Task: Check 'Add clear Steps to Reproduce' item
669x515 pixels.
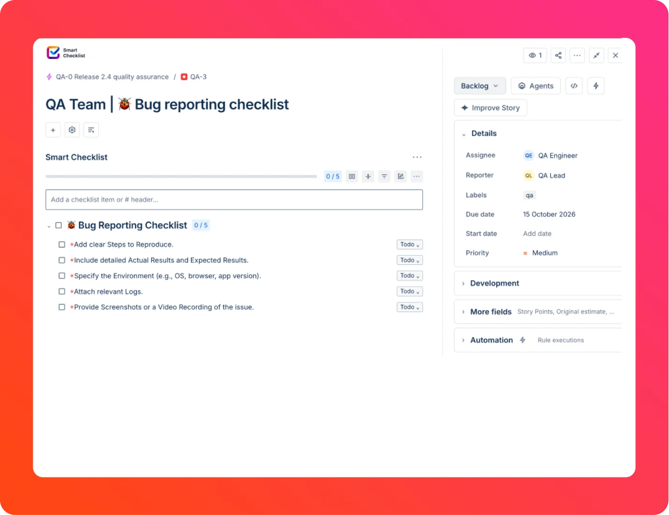Action: pyautogui.click(x=62, y=244)
